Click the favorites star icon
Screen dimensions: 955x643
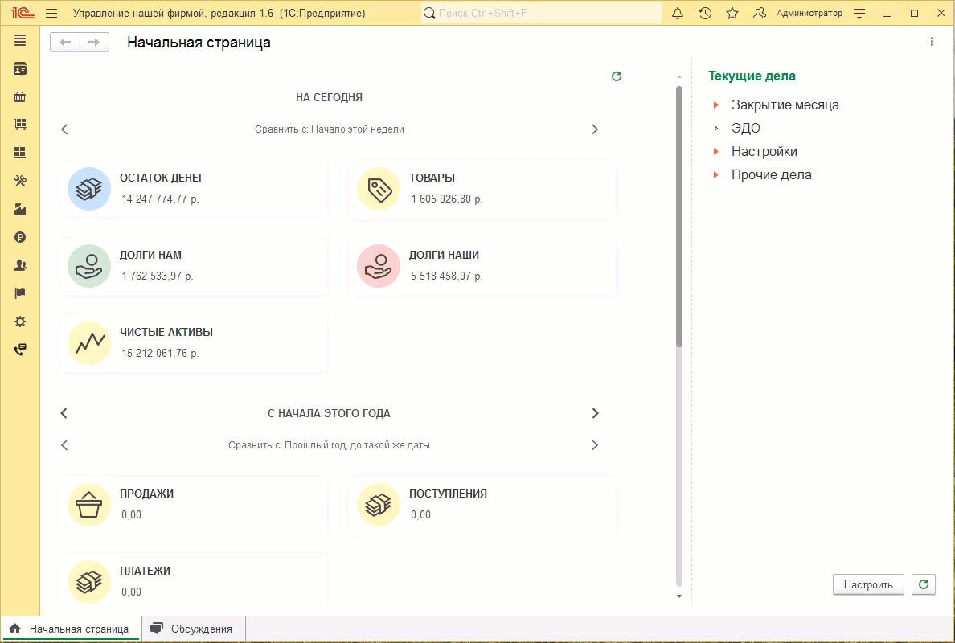click(x=732, y=14)
